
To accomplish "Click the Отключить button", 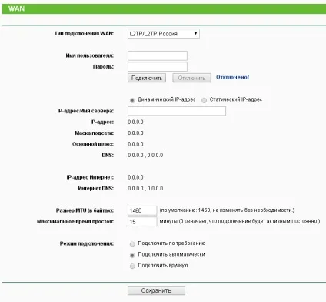I will pos(191,78).
